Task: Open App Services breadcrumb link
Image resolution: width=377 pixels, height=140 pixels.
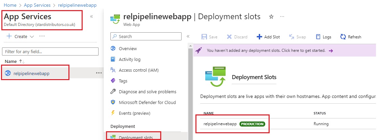Action: (37, 5)
